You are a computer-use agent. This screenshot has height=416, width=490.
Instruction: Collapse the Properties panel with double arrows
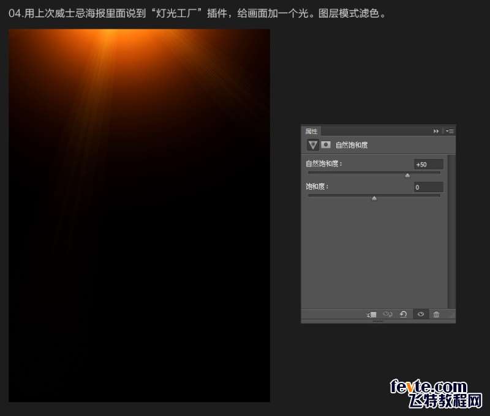436,132
